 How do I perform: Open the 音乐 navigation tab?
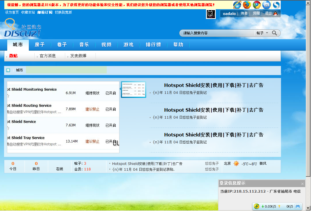(x=84, y=45)
